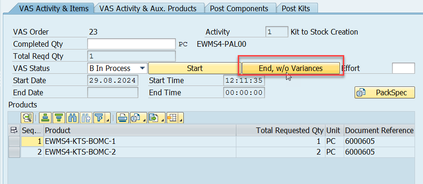The width and height of the screenshot is (423, 184).
Task: Switch to VAS Activity & Aux. Products tab
Action: pyautogui.click(x=148, y=8)
